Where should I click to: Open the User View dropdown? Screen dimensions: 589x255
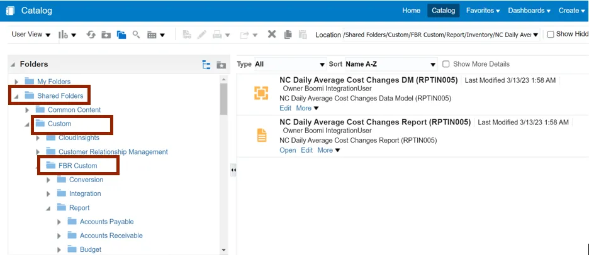point(31,35)
